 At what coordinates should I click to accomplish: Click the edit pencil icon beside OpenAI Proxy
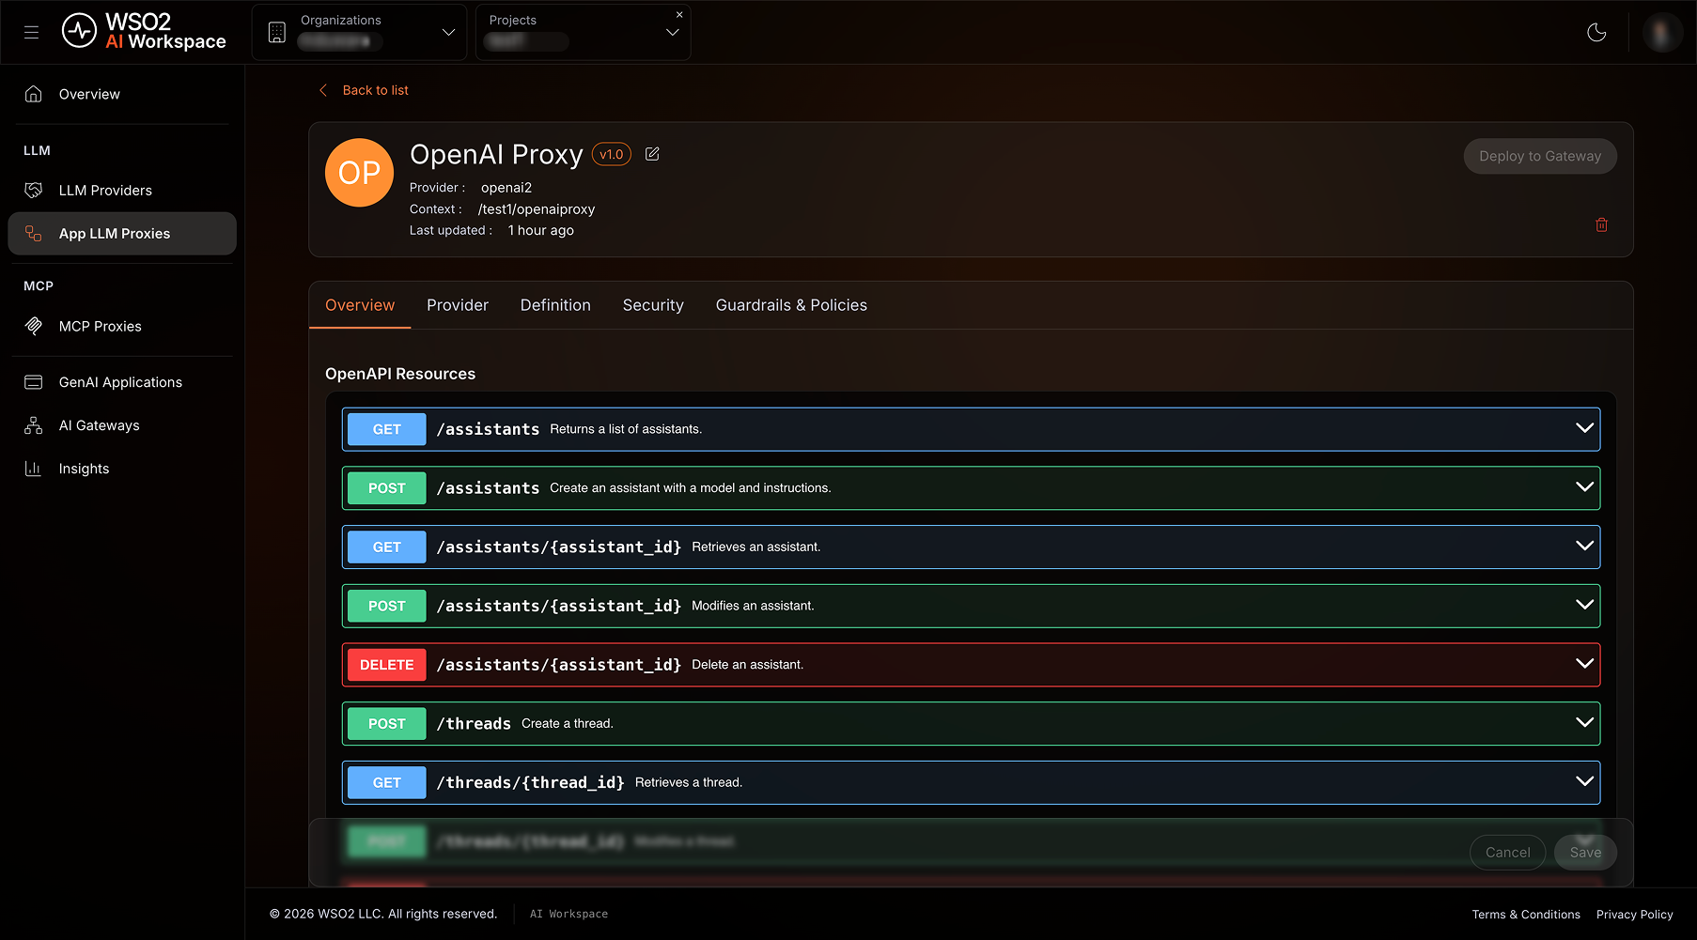652,154
